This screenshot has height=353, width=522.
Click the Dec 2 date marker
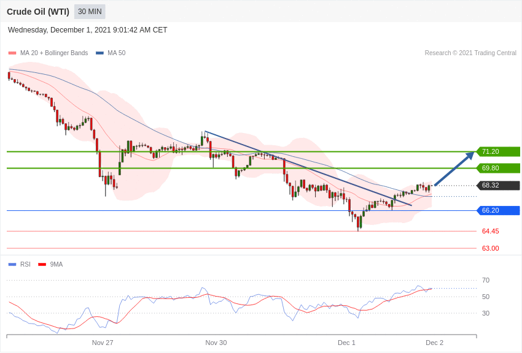[x=434, y=343]
